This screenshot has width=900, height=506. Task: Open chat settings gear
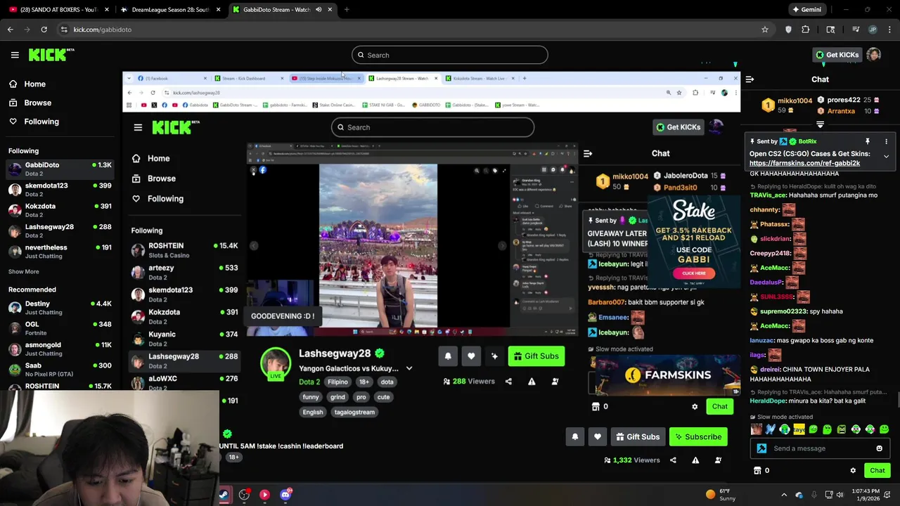853,471
